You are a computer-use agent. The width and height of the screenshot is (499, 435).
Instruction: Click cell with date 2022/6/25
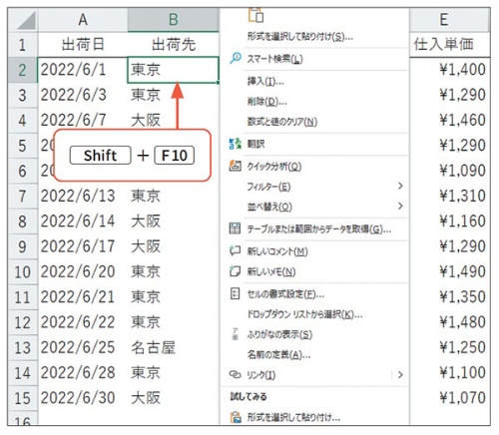click(x=83, y=347)
